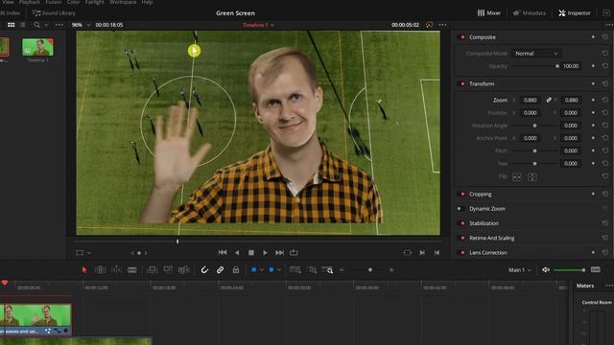Adjust the Rotation Angle slider
614x345 pixels.
(x=534, y=126)
